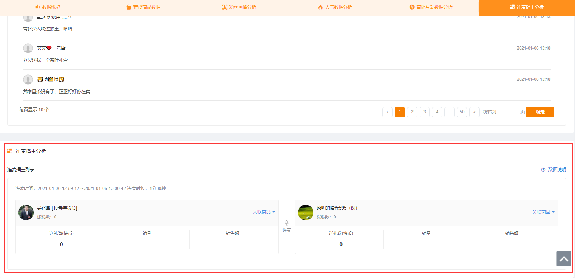Click the comment 有多少人喝过猴王，哈哈

48,29
